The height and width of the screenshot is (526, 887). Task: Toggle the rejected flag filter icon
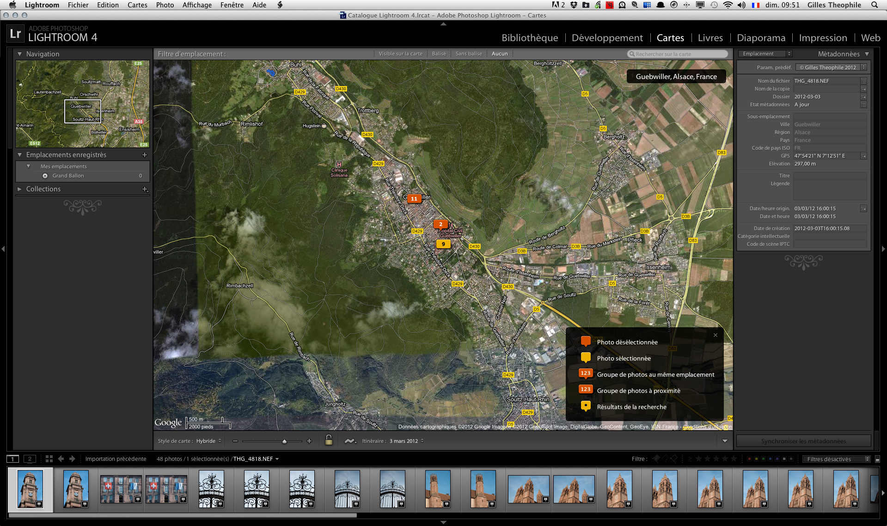[x=674, y=459]
